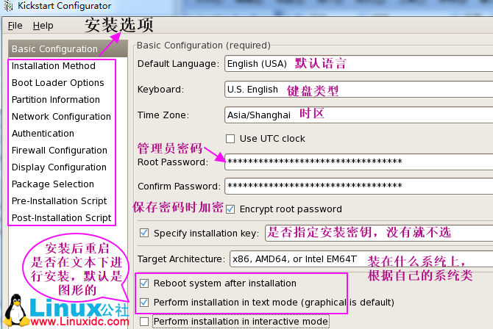This screenshot has height=329, width=493.
Task: Toggle Encrypt root password checkbox
Action: coord(230,209)
